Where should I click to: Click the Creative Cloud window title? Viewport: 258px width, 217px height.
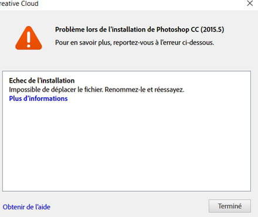coord(19,4)
